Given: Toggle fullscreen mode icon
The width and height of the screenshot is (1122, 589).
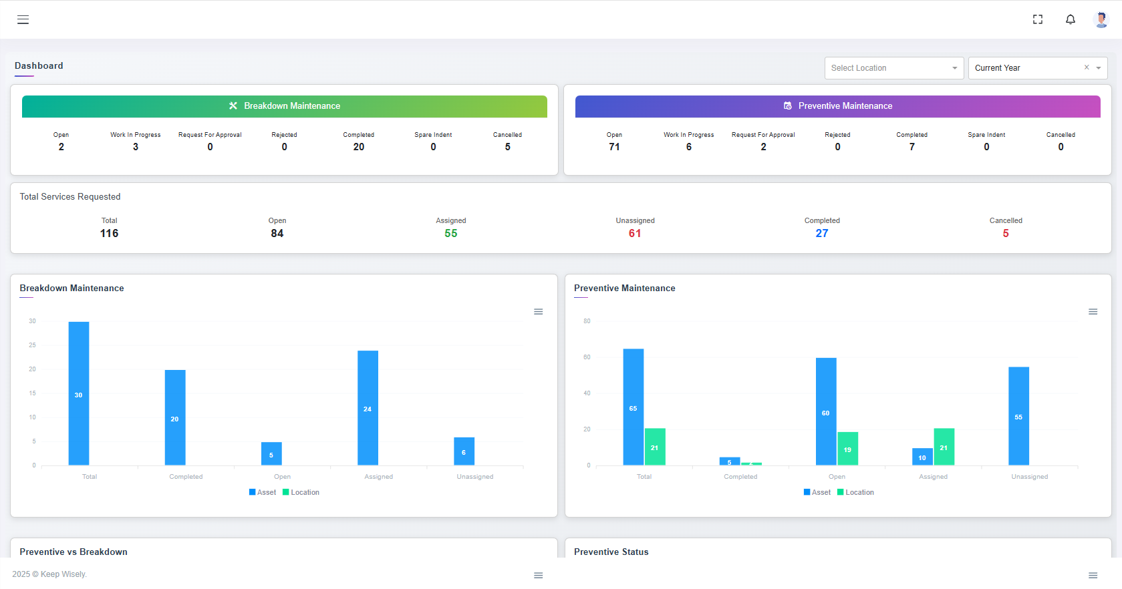Looking at the screenshot, I should click(x=1038, y=19).
